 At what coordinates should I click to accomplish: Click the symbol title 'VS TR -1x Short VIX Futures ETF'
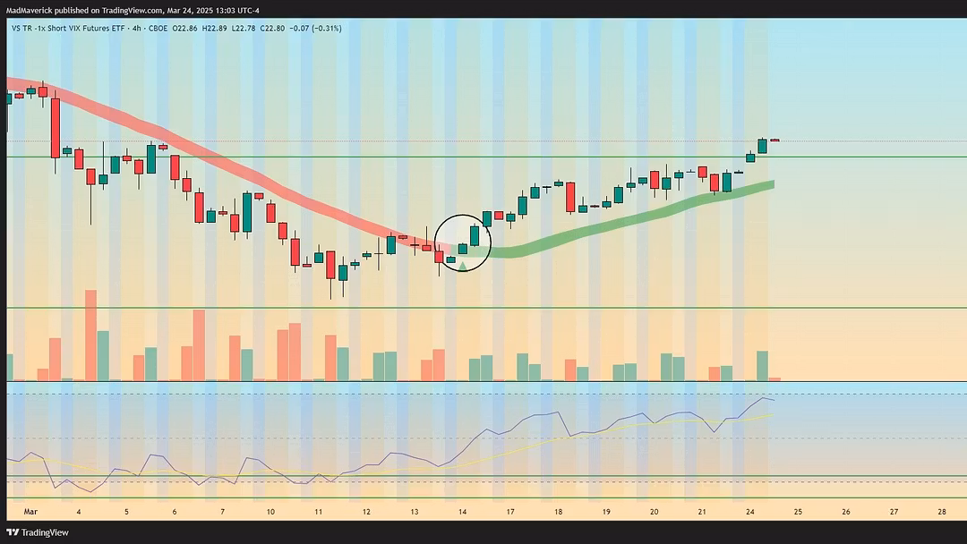click(70, 29)
